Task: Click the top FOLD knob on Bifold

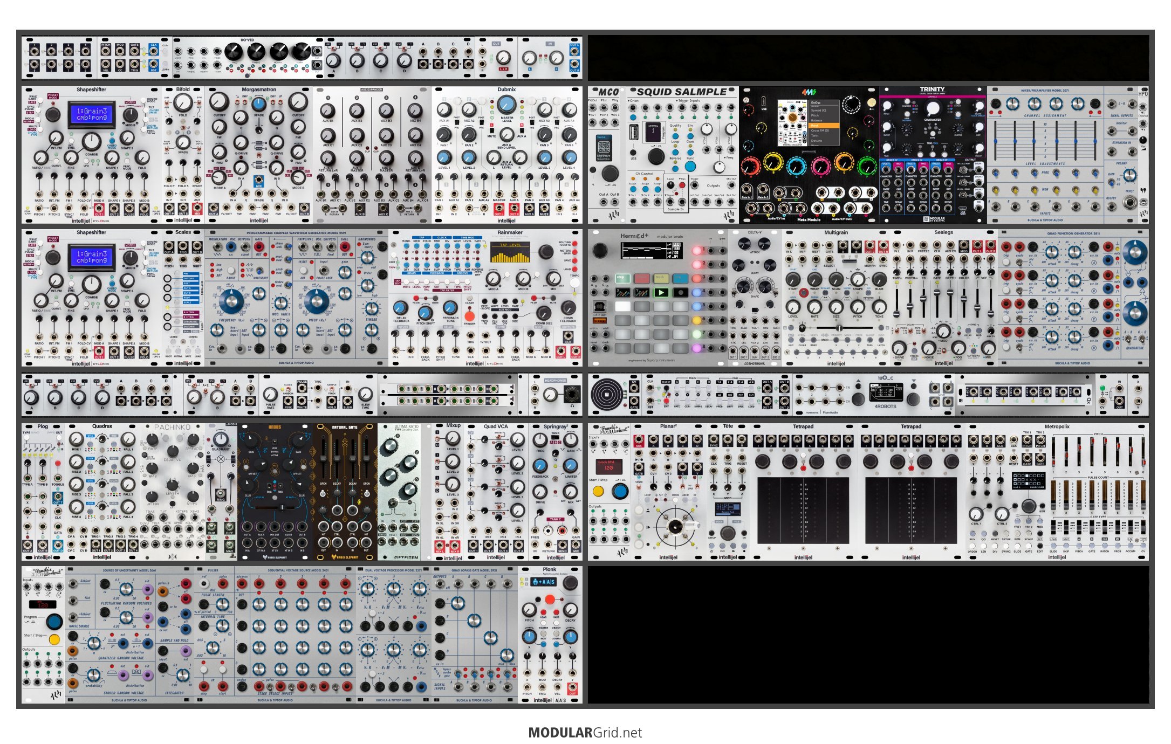Action: 183,102
